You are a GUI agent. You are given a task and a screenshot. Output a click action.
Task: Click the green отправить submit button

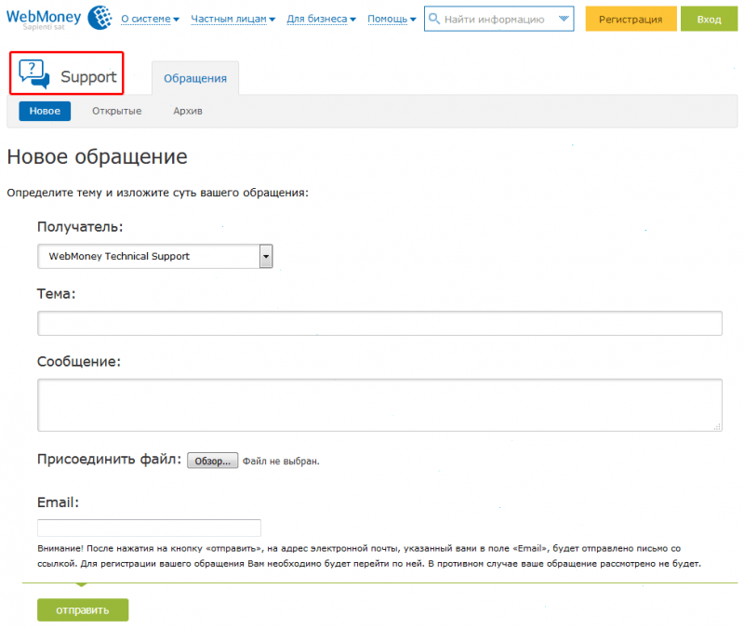(x=83, y=610)
